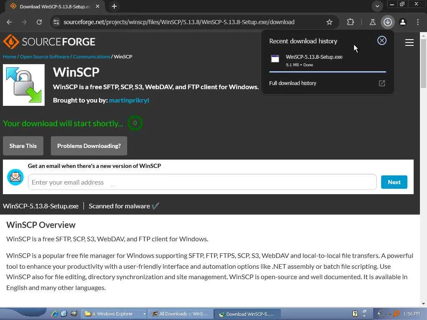This screenshot has height=320, width=427.
Task: Switch to Download WinSCP taskbar button
Action: 247,314
